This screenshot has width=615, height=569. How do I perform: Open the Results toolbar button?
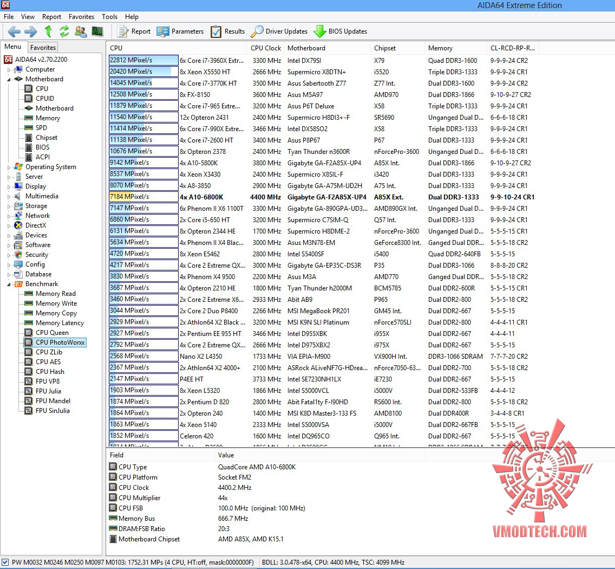[227, 31]
